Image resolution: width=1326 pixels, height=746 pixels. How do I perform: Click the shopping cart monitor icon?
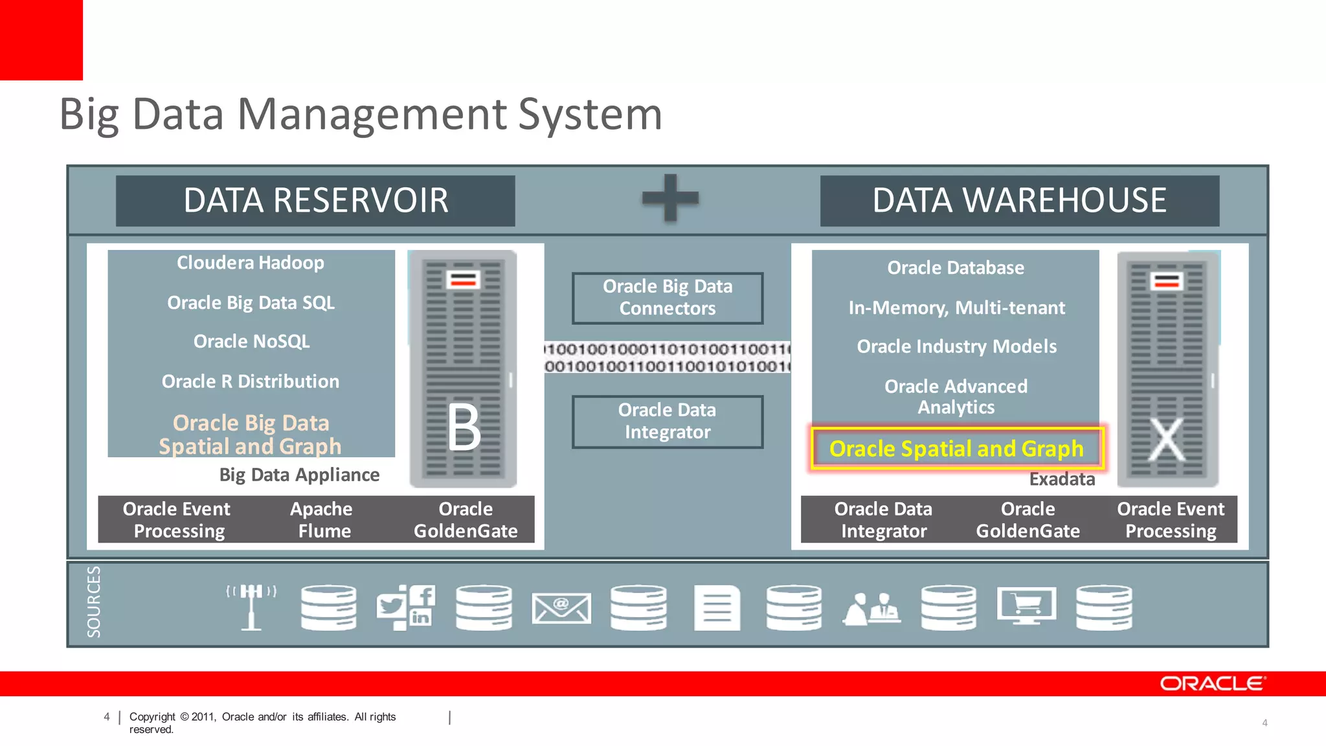point(1026,606)
